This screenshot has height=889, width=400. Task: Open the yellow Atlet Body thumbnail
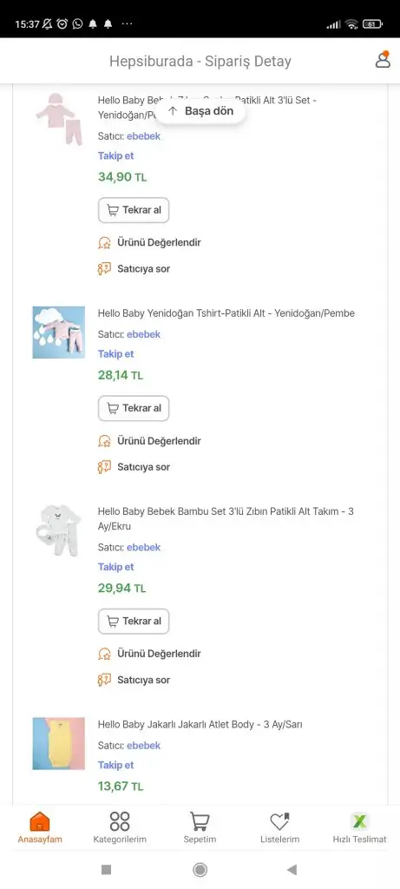point(58,743)
